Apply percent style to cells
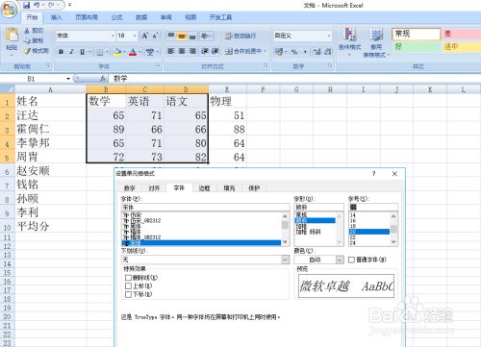481x347 pixels. [294, 52]
